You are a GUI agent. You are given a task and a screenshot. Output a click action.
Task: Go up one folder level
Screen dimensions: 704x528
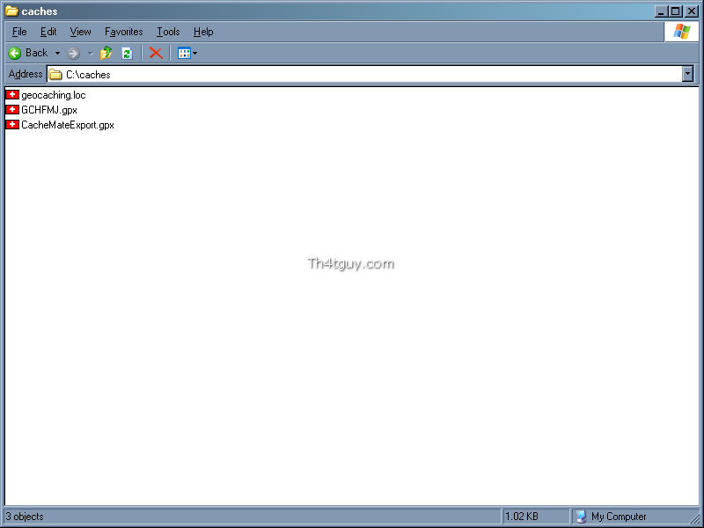click(106, 53)
